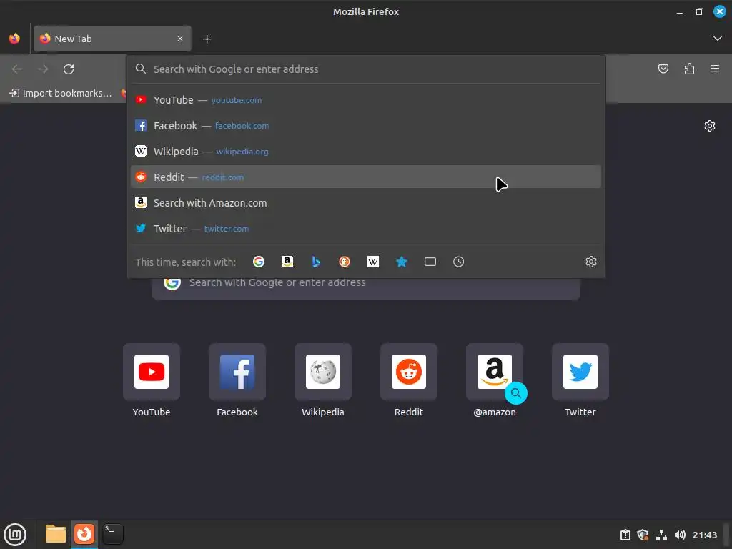This screenshot has height=549, width=732.
Task: Search this time with Google icon
Action: [x=259, y=262]
